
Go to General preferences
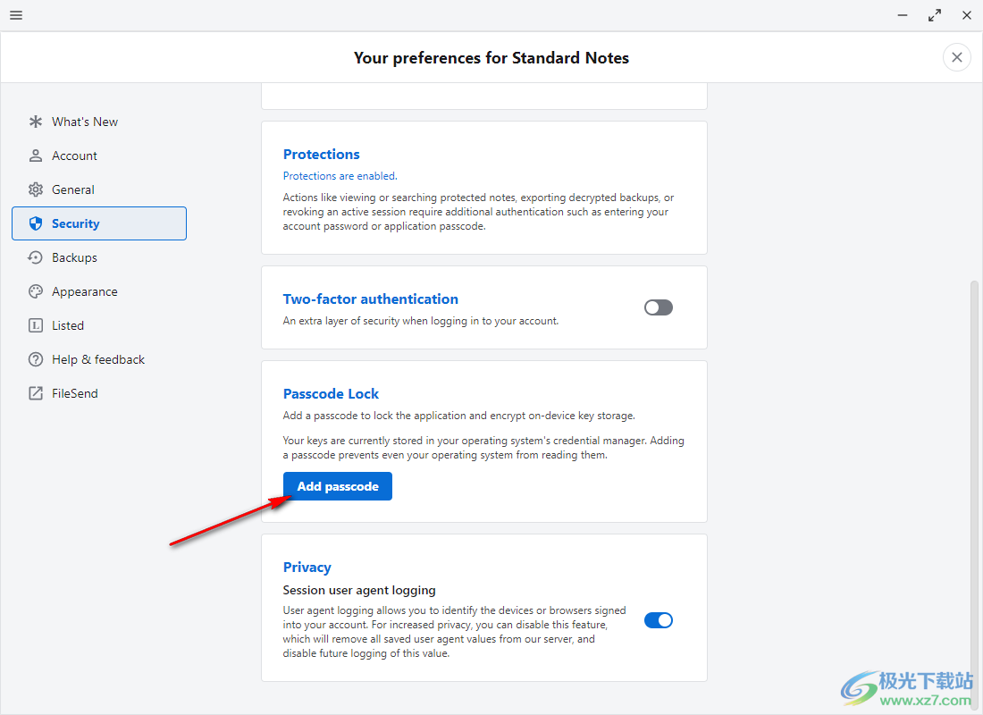click(x=99, y=189)
